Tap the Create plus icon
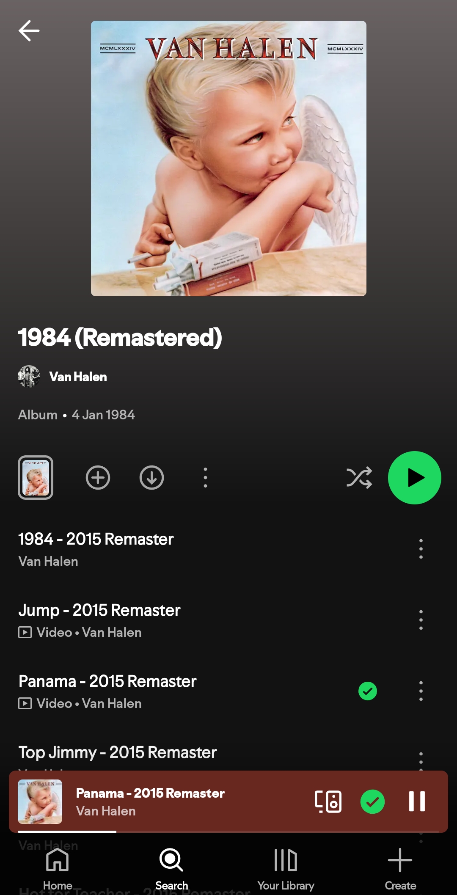 [x=400, y=860]
